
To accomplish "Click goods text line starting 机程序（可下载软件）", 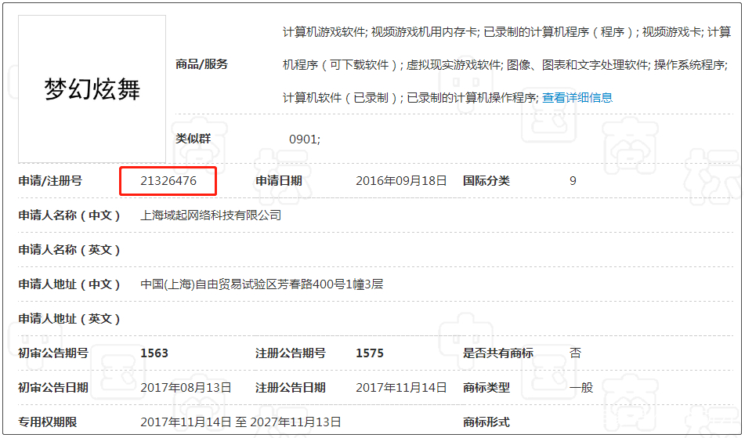I will click(505, 64).
